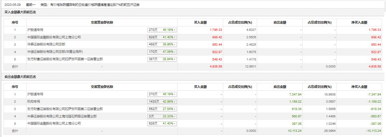Select the net buy value -1,189.22

point(374,102)
